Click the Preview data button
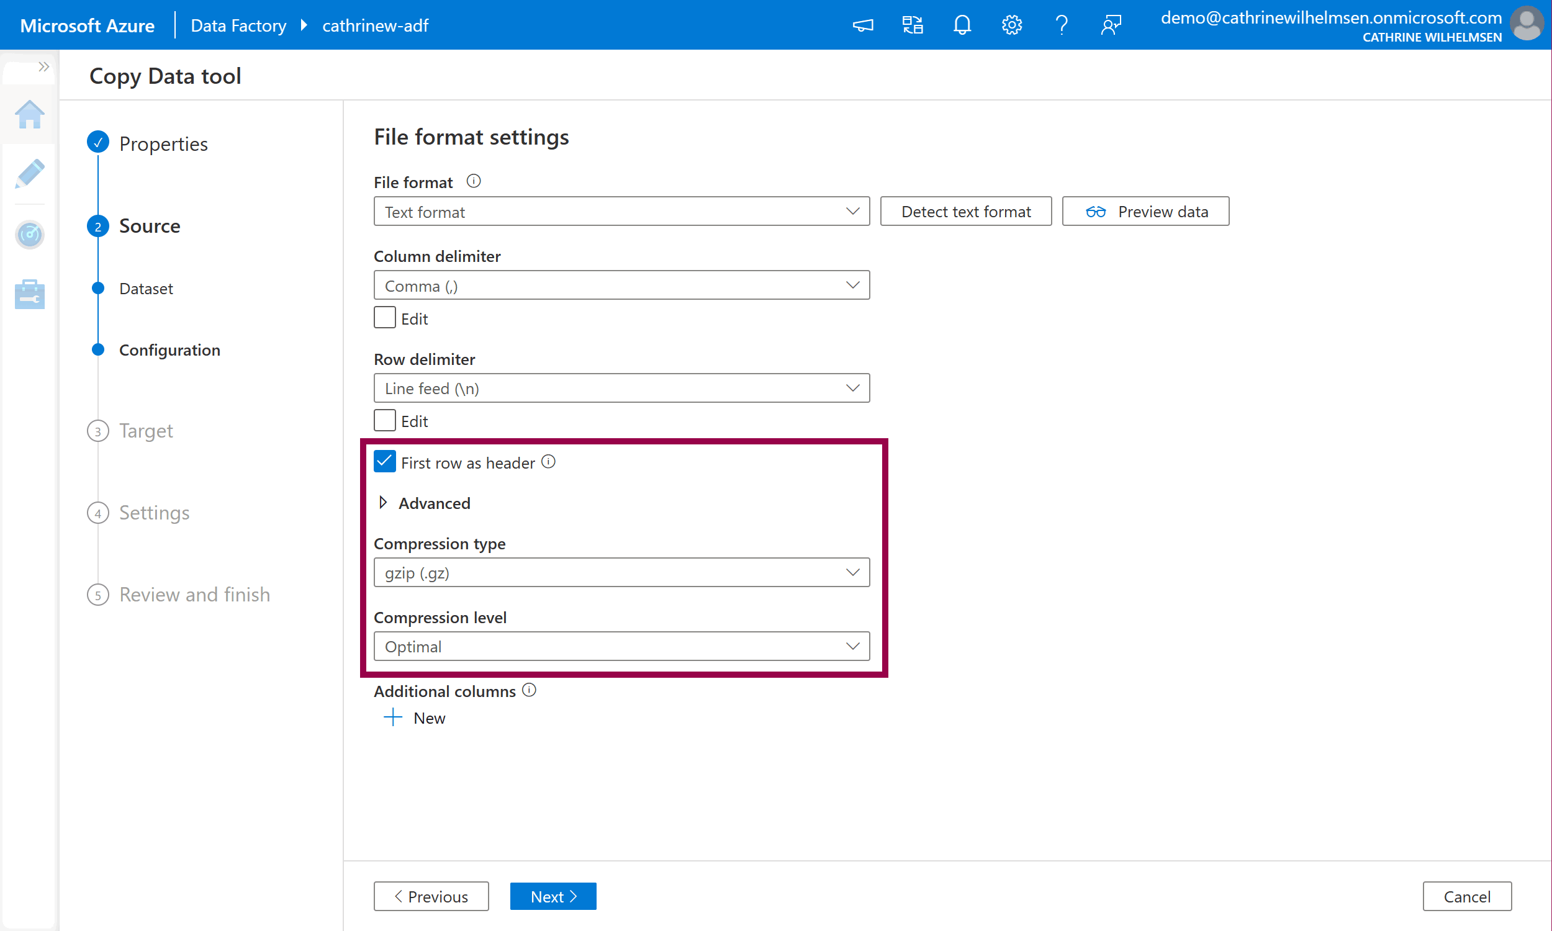 click(x=1145, y=212)
